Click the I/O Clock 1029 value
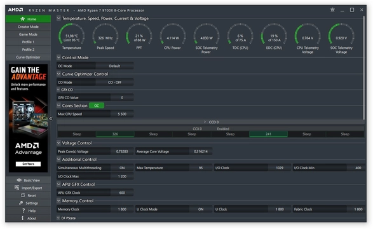Viewport: 373px width, 229px height. pyautogui.click(x=280, y=168)
